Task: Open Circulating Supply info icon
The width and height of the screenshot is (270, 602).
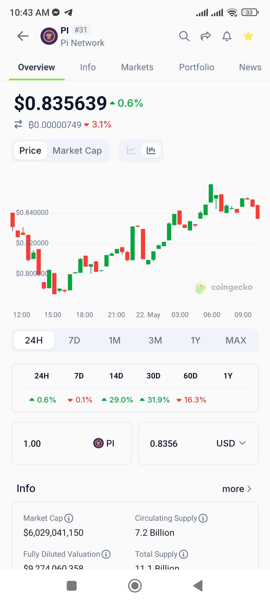Action: tap(203, 518)
